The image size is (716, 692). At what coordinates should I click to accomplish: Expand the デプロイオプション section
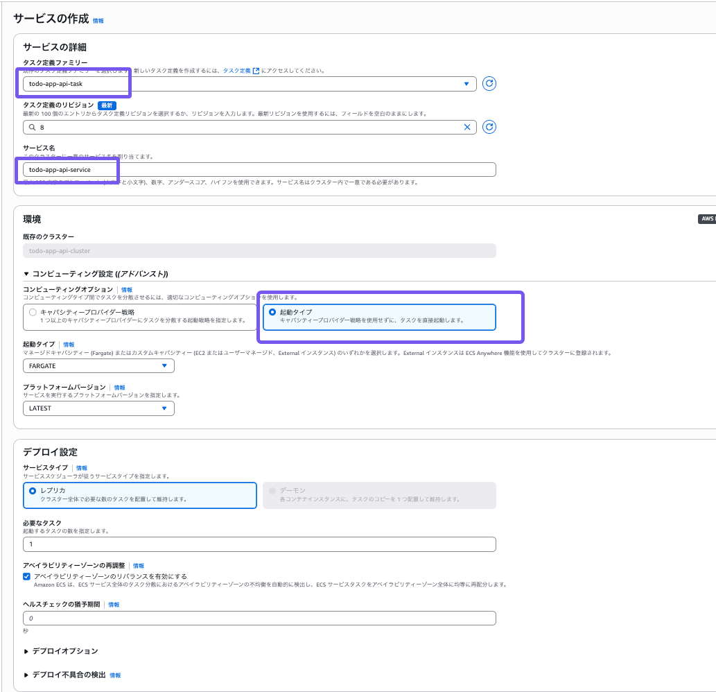(x=61, y=651)
